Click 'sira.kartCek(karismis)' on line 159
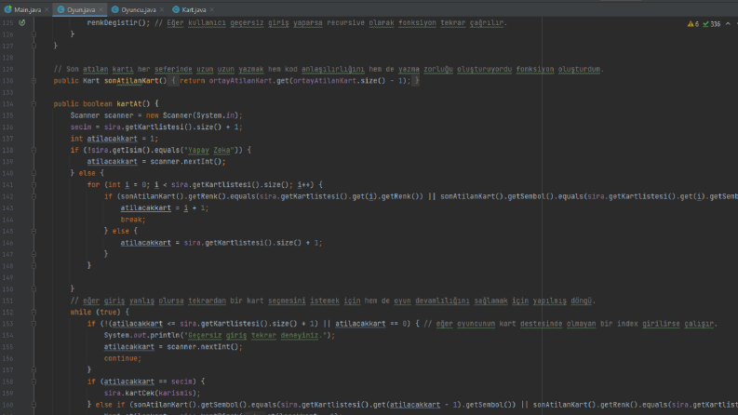Viewport: 738px width, 415px height. pyautogui.click(x=150, y=394)
